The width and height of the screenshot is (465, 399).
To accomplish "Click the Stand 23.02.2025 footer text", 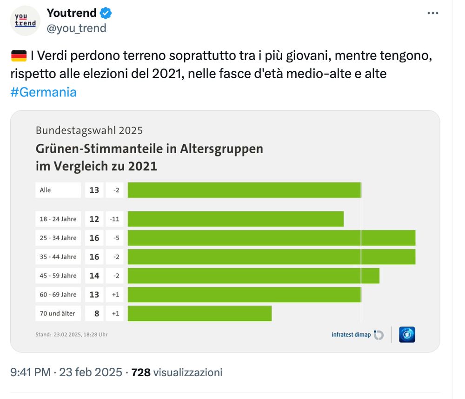I will point(72,335).
